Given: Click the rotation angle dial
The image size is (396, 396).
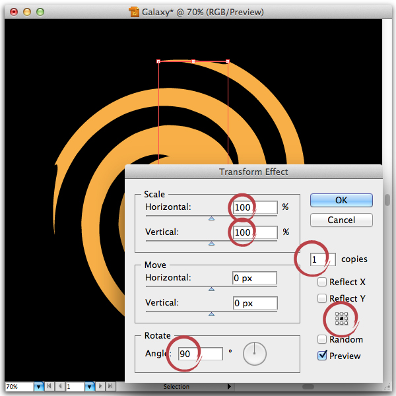Looking at the screenshot, I should pyautogui.click(x=255, y=354).
